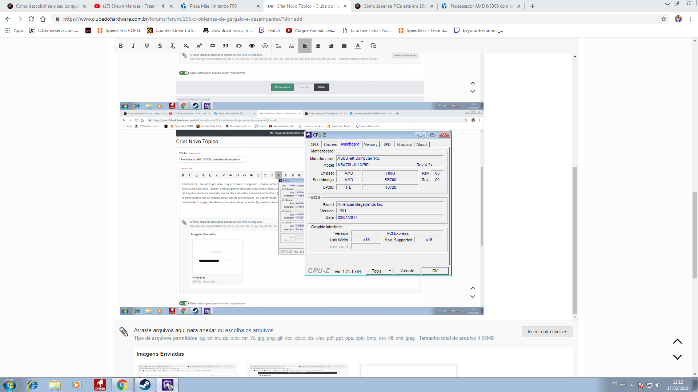Insert a code block
Viewport: 698px width, 392px height.
(239, 46)
